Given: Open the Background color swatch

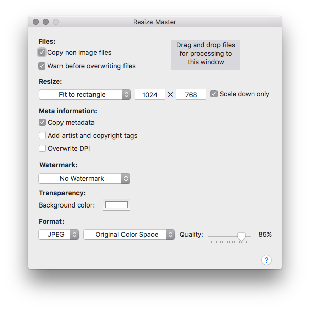Looking at the screenshot, I should click(116, 205).
